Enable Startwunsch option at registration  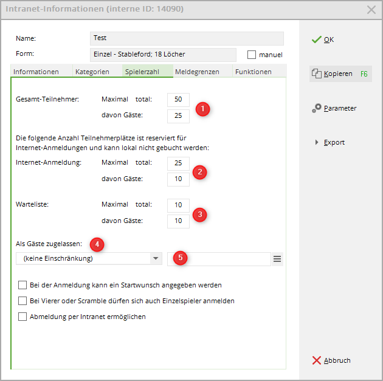23,284
